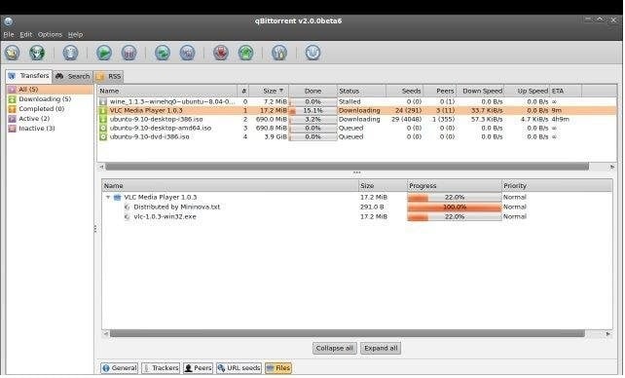The image size is (625, 378).
Task: Click the Priority column header in the files panel
Action: (557, 186)
